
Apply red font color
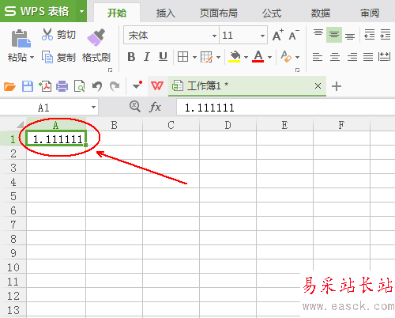pos(258,57)
